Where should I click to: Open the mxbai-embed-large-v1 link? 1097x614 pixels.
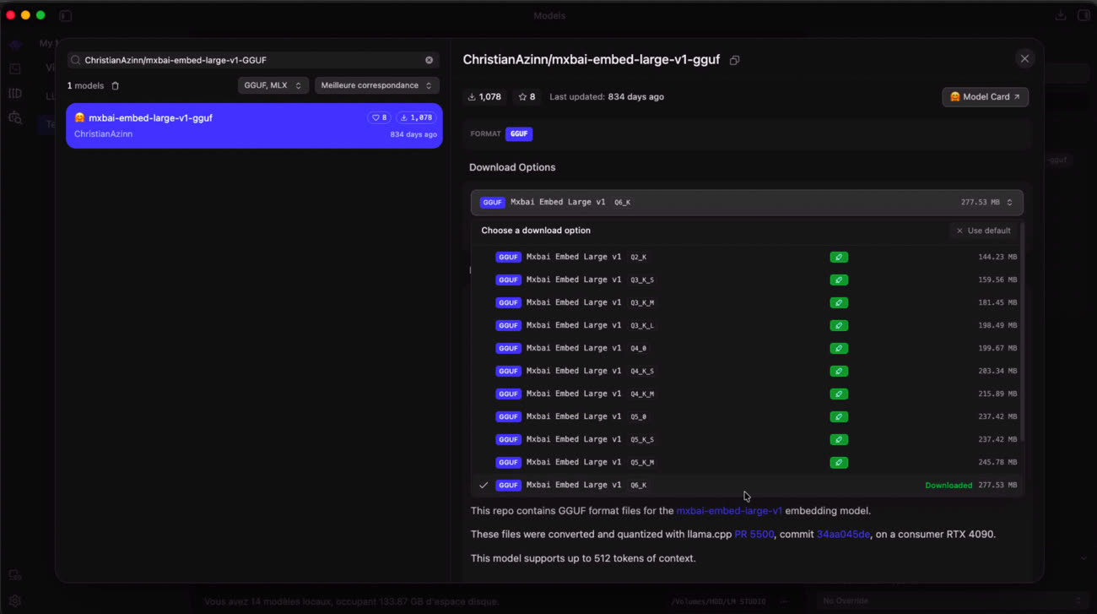pyautogui.click(x=729, y=511)
